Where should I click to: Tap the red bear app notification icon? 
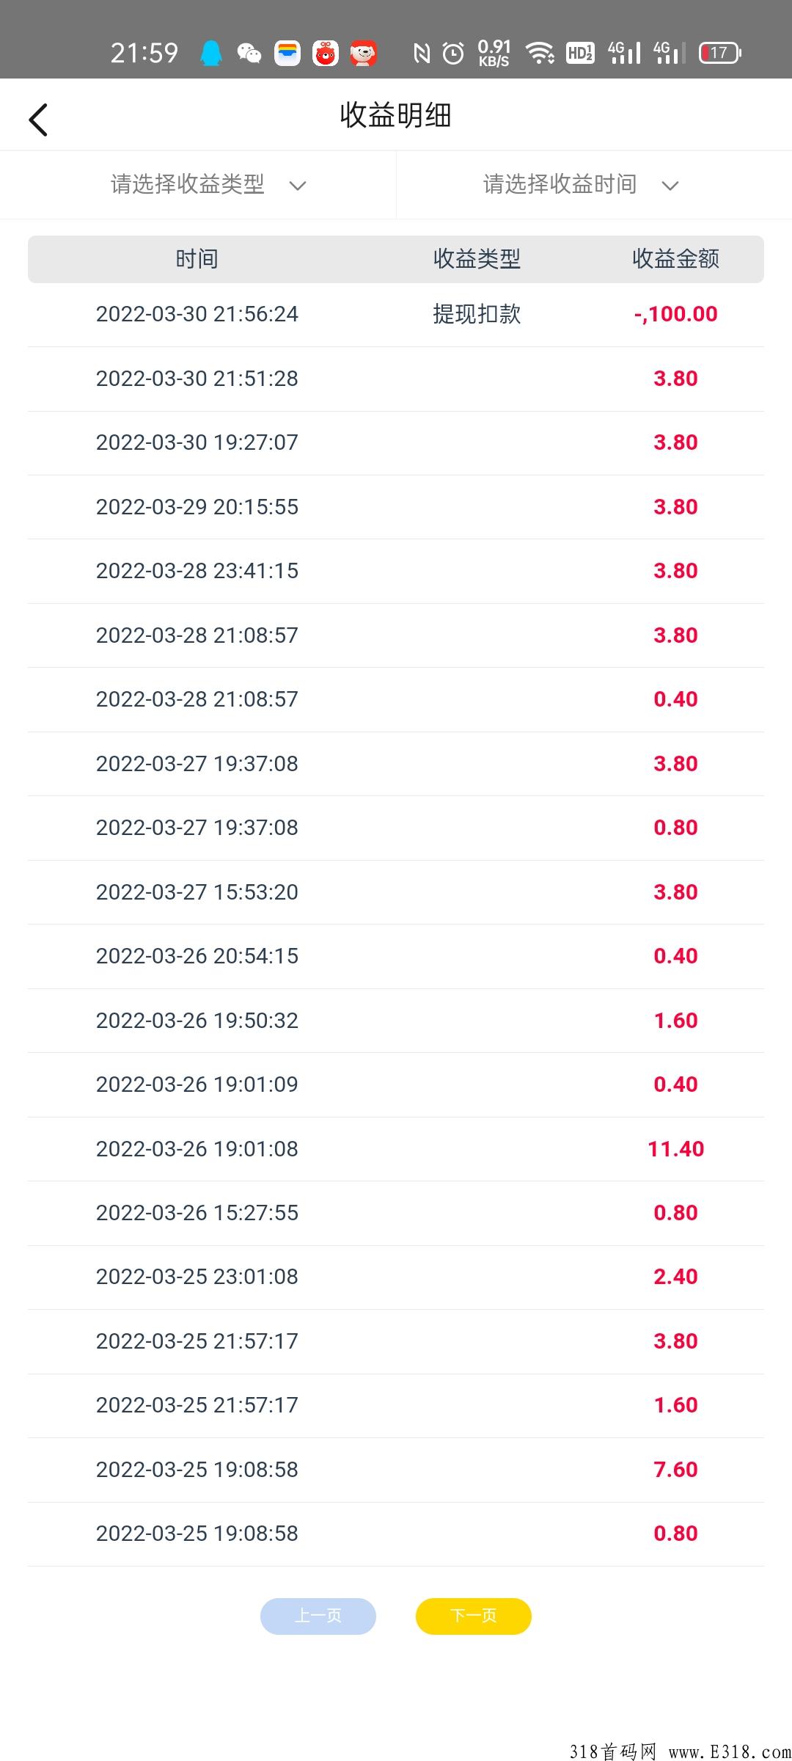pos(326,53)
